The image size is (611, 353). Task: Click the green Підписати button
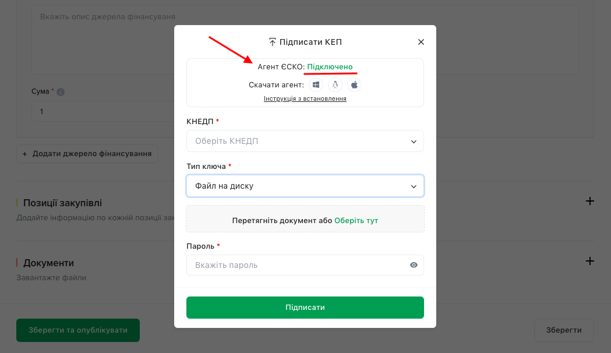click(305, 308)
